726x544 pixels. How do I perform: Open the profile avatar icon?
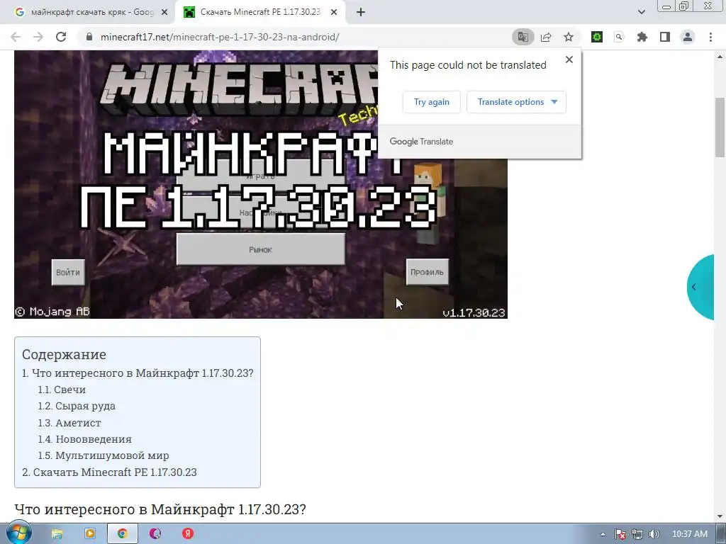[x=688, y=37]
